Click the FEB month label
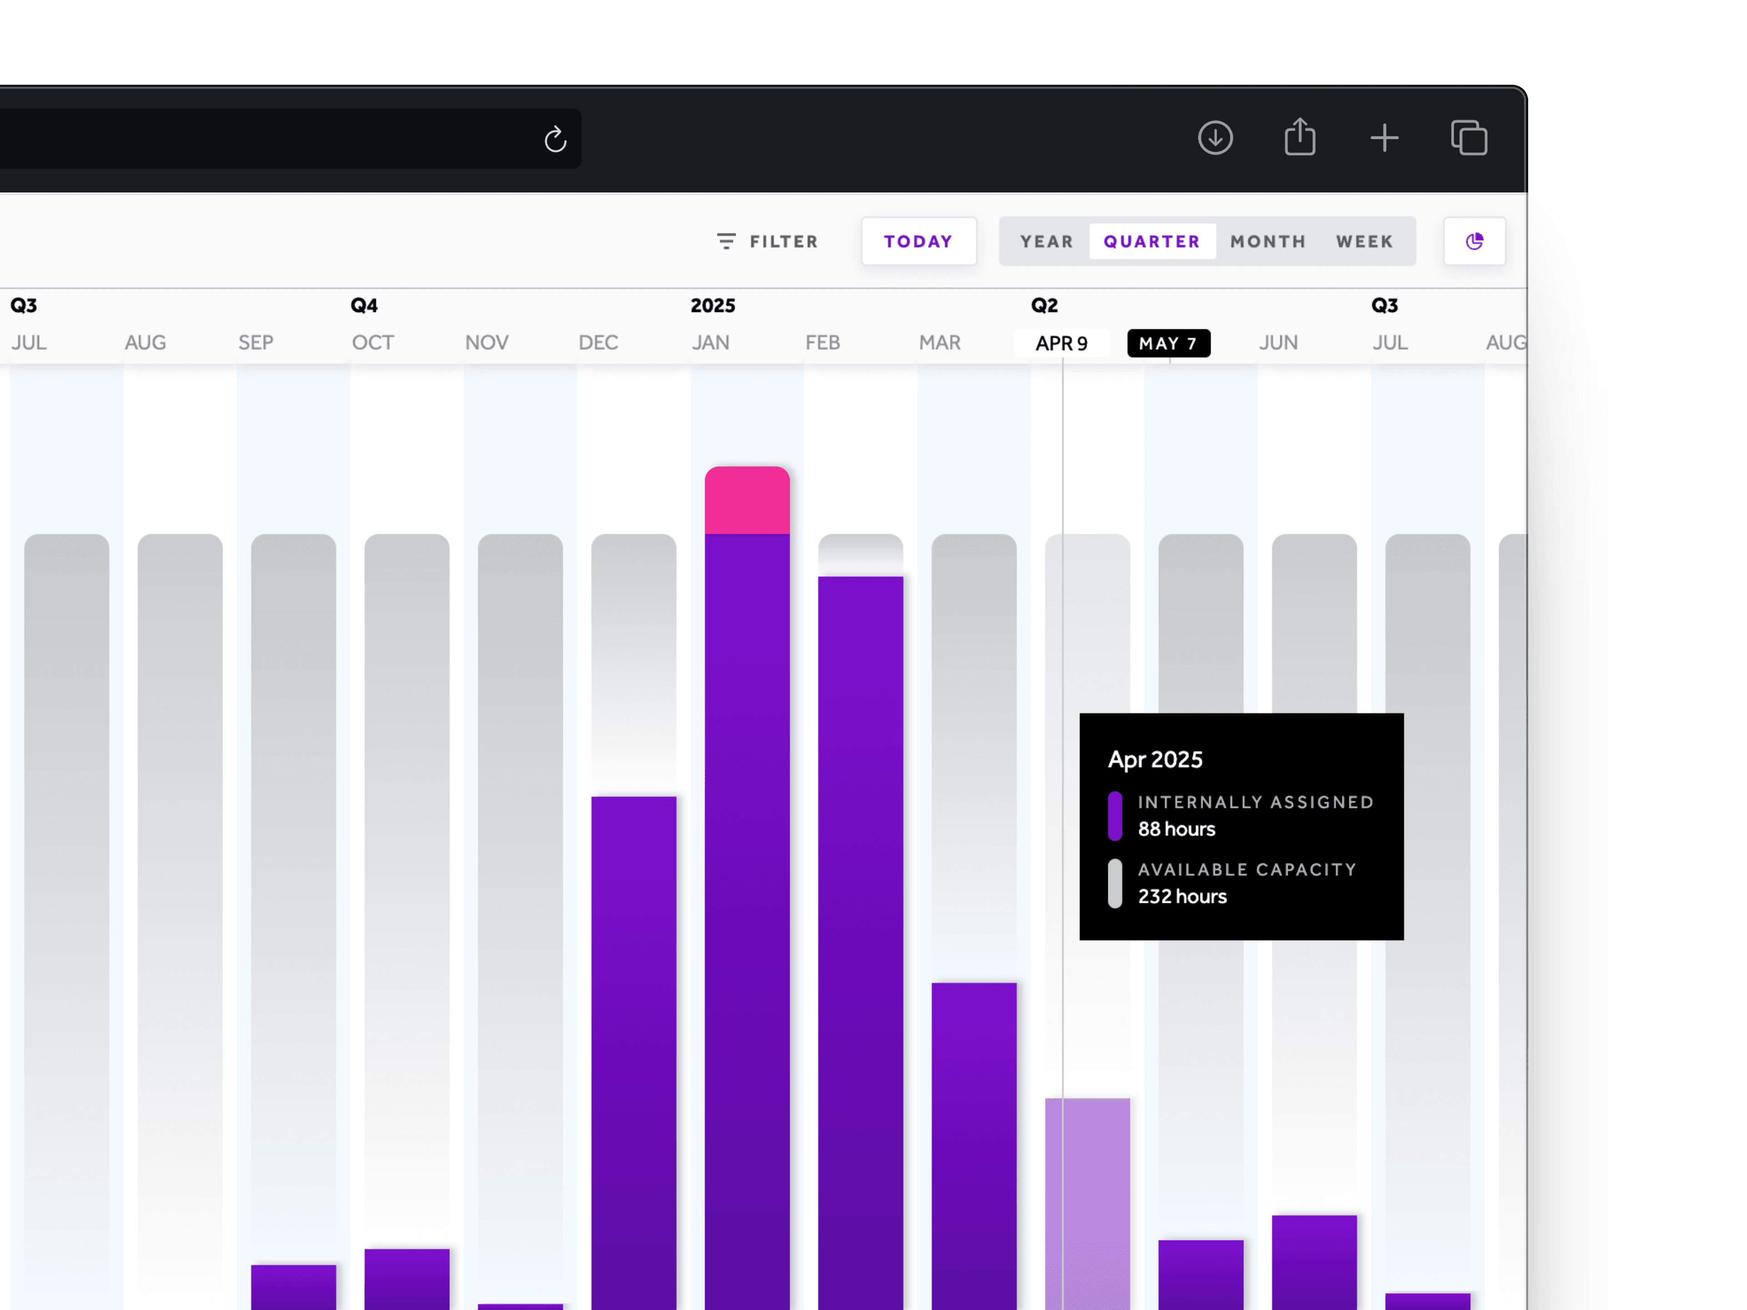This screenshot has width=1747, height=1310. tap(822, 343)
